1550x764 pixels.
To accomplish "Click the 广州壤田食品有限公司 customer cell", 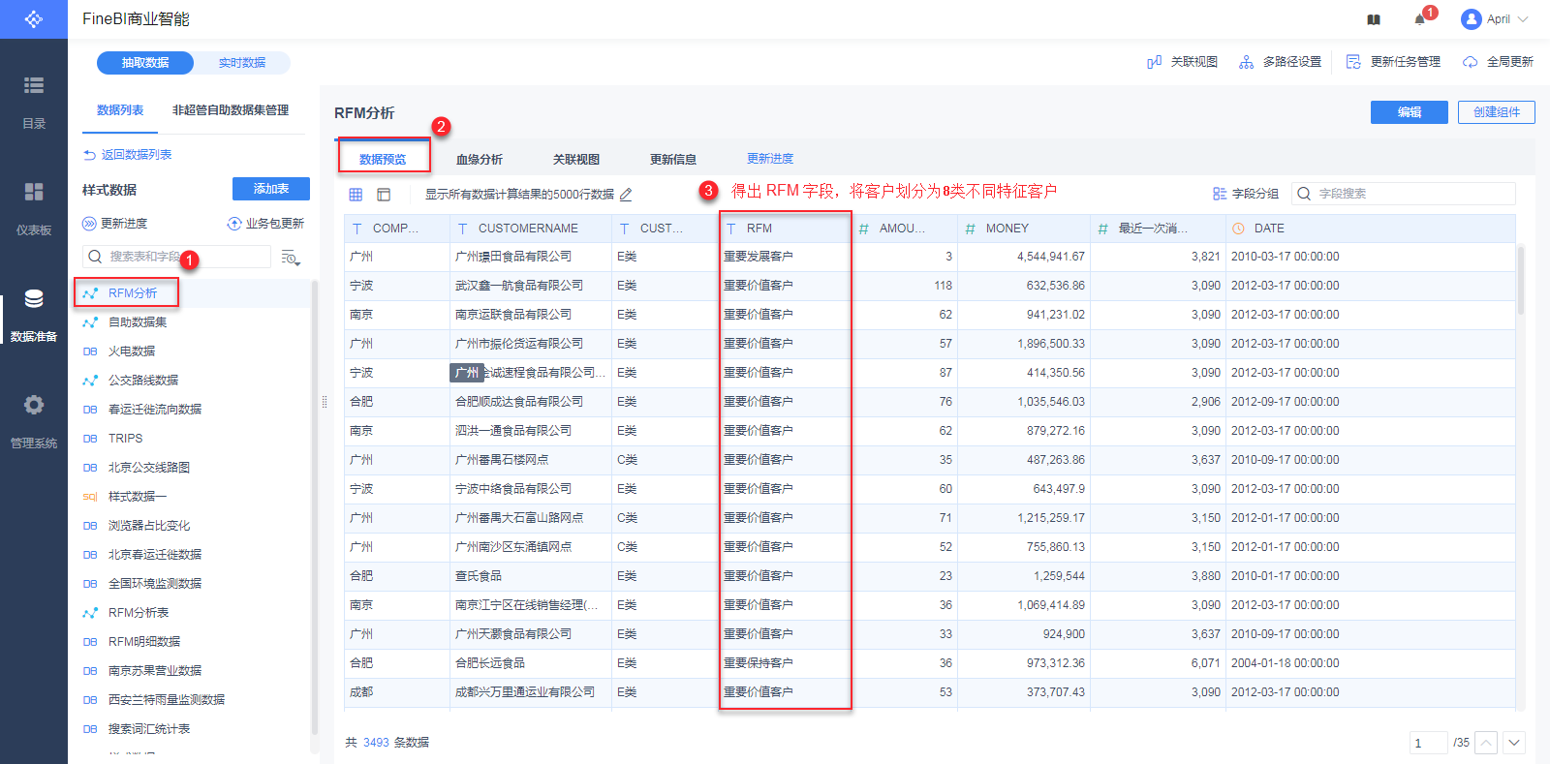I will (x=531, y=257).
